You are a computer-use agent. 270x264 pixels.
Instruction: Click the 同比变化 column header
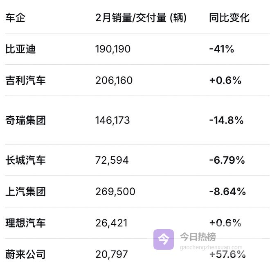[x=229, y=18]
